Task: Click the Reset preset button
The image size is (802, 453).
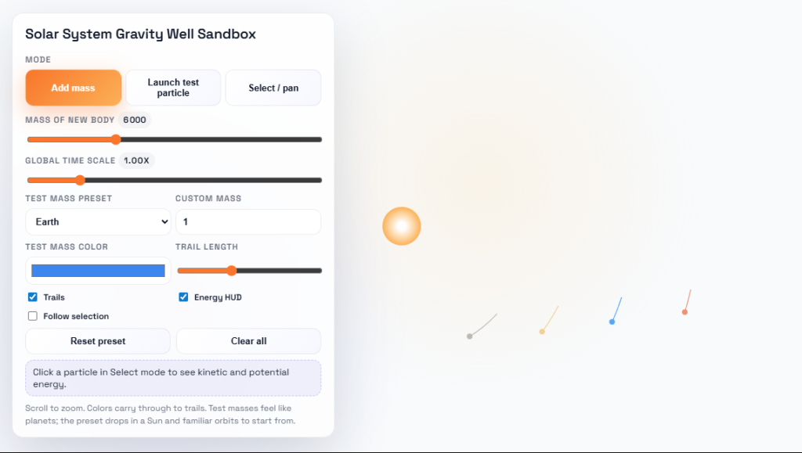Action: point(98,341)
